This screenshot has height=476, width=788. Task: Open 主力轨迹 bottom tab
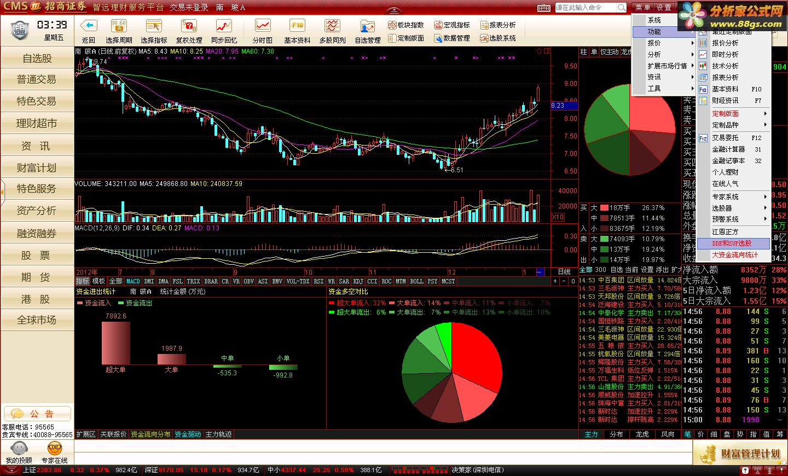(218, 434)
